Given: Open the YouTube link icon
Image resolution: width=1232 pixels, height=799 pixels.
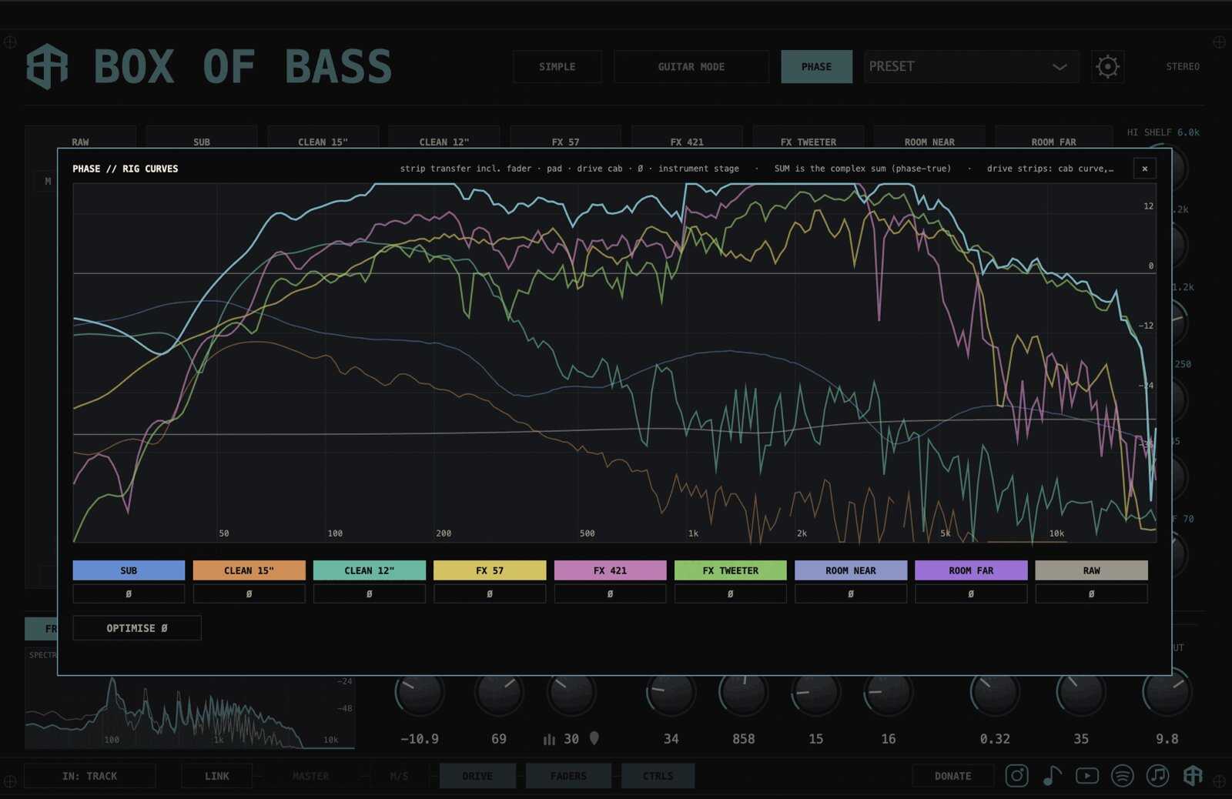Looking at the screenshot, I should [1087, 776].
